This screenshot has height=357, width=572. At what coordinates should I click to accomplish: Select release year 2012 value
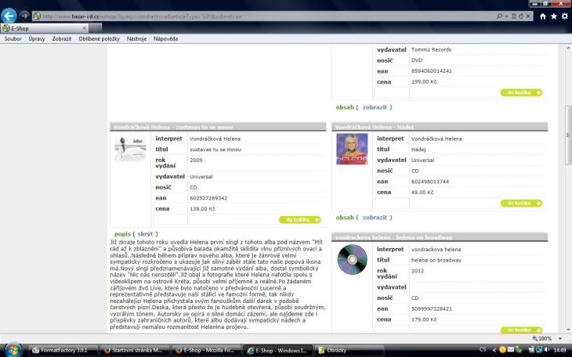(x=418, y=271)
